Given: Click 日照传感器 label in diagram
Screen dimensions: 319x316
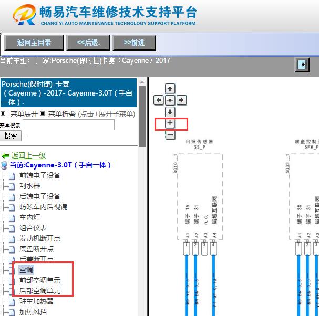Looking at the screenshot, I should pos(199,141).
